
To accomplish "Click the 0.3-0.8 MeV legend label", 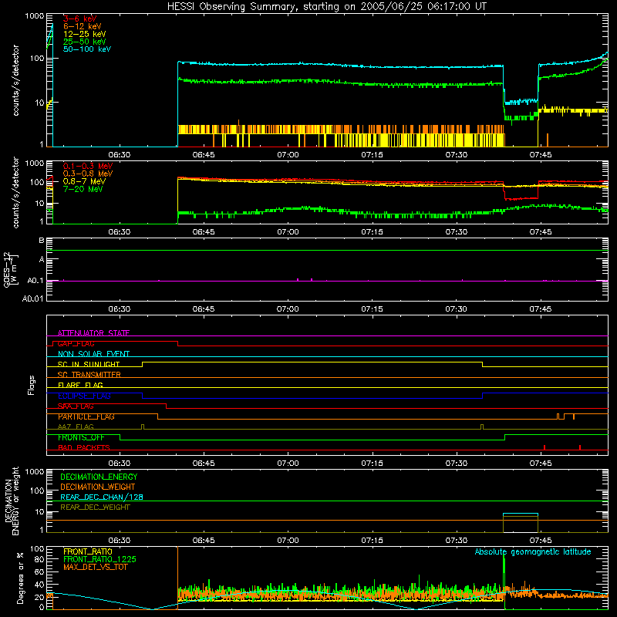I will [88, 174].
